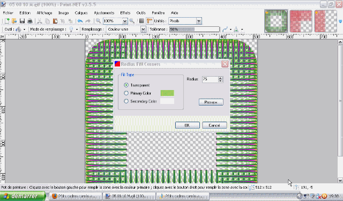Click the paint bucket tool icon
The image size is (343, 201).
pos(19,29)
